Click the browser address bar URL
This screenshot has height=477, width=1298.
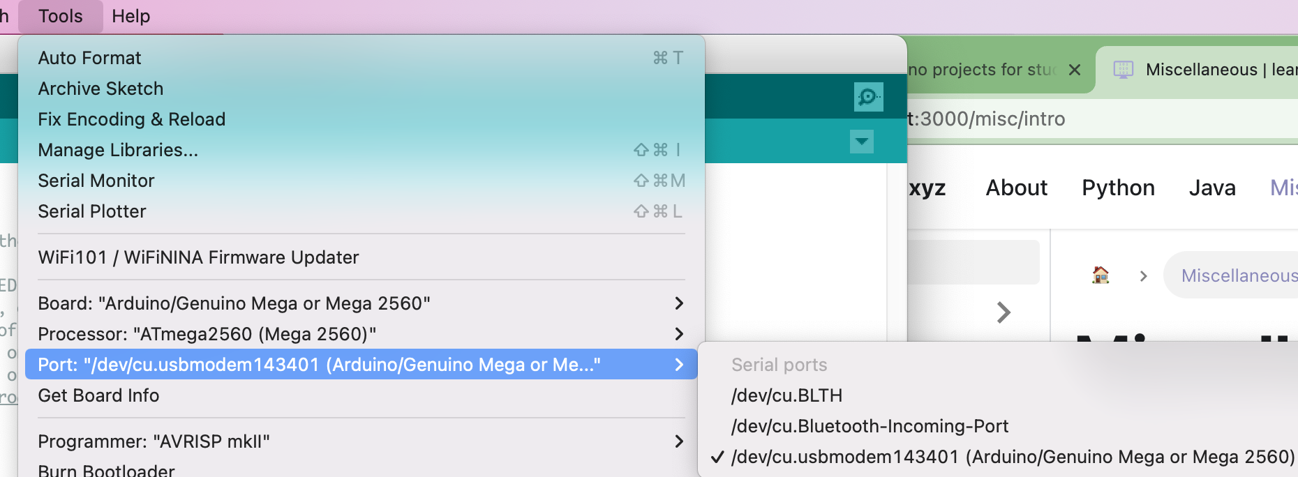991,119
